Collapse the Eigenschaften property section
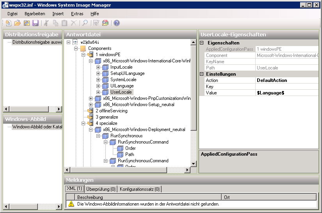Image resolution: width=322 pixels, height=213 pixels. pos(202,43)
